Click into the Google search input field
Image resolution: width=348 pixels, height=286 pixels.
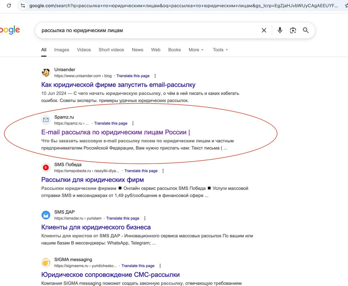point(147,30)
